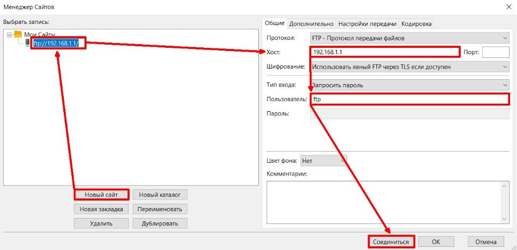Click the down arrow of comments scrollbar
The width and height of the screenshot is (517, 250).
505,219
